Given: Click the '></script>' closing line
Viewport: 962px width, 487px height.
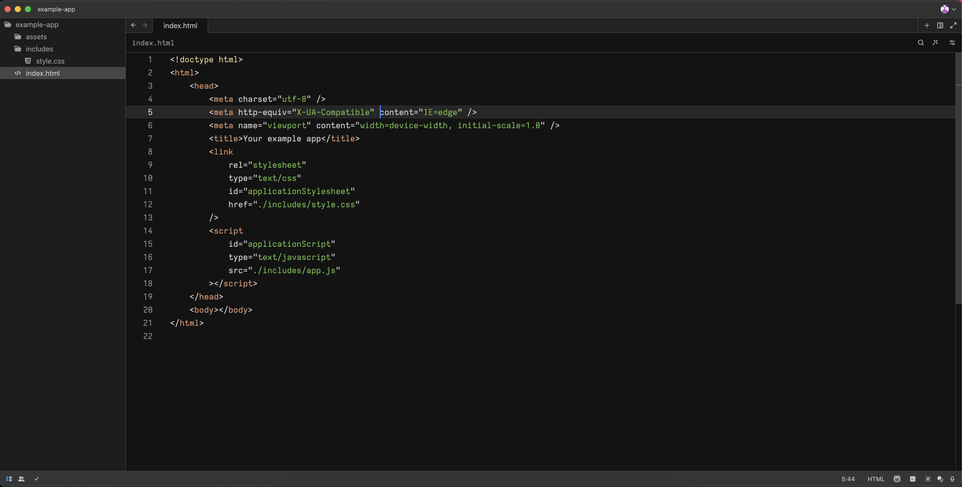Looking at the screenshot, I should 233,283.
